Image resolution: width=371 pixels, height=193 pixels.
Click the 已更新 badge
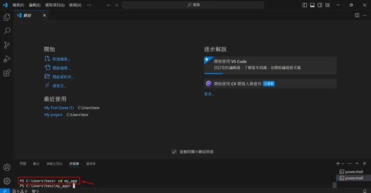[269, 84]
